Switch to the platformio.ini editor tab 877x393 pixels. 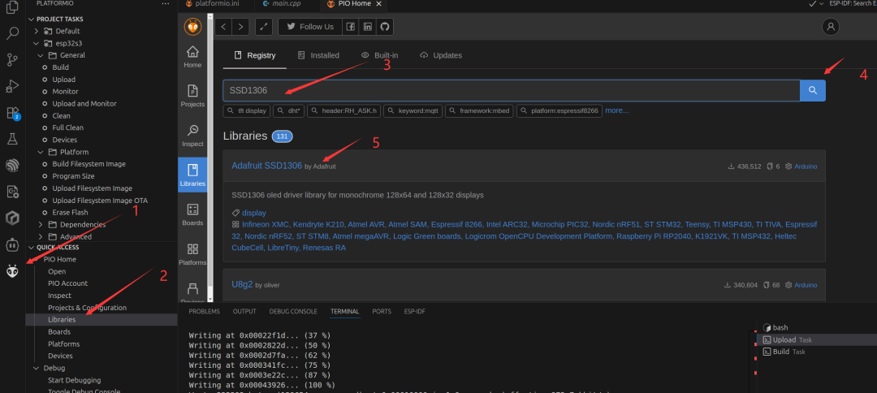coord(213,3)
